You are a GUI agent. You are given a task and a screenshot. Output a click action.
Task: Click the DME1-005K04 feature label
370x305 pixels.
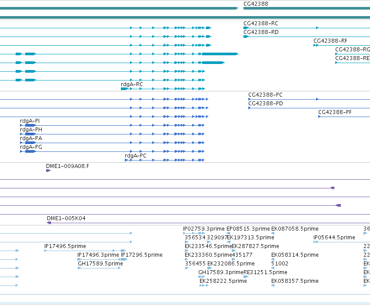click(67, 218)
